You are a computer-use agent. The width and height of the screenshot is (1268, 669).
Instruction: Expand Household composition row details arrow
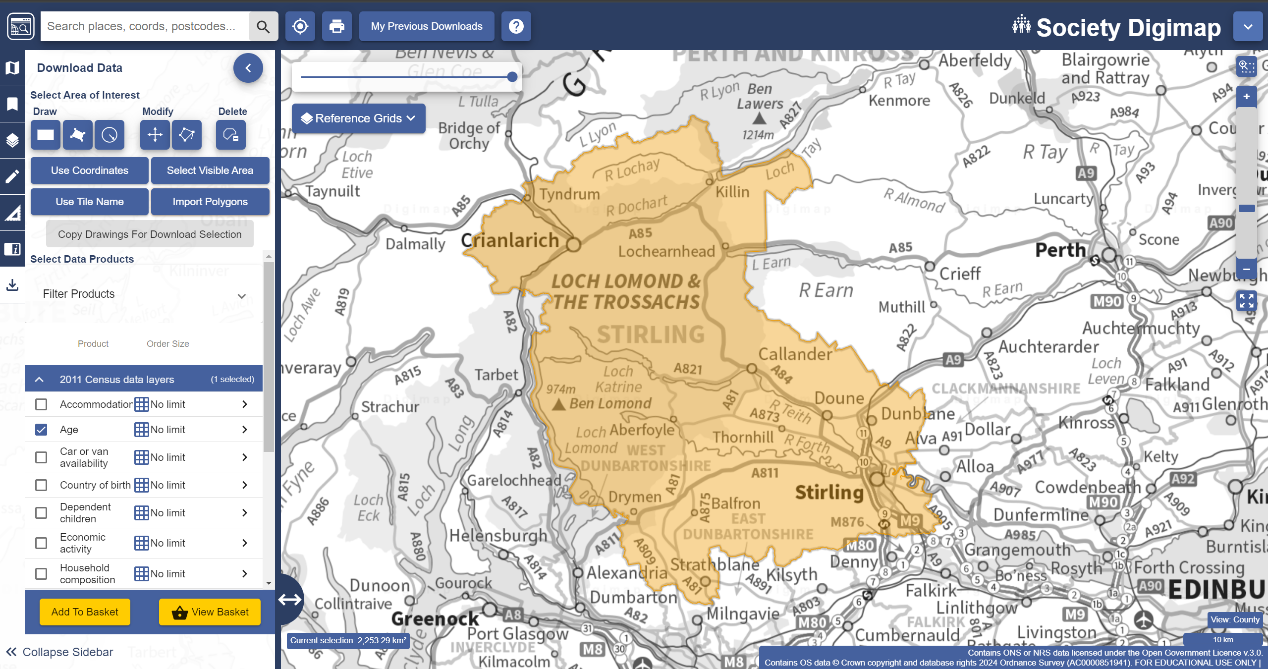pyautogui.click(x=244, y=574)
